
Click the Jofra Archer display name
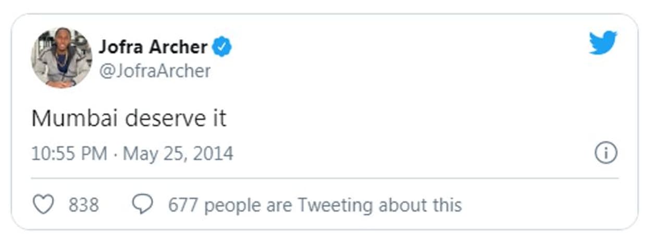[x=153, y=47]
